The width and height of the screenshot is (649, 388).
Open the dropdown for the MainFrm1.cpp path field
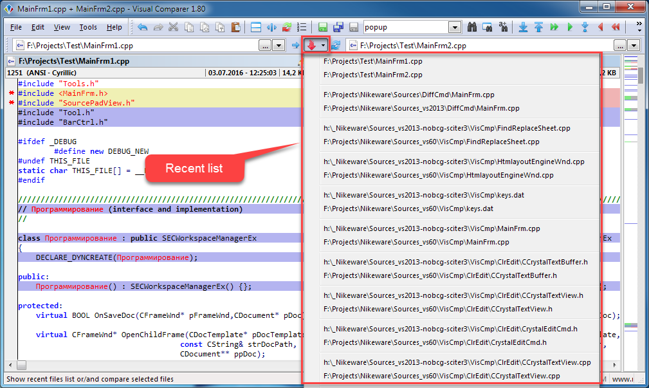279,46
